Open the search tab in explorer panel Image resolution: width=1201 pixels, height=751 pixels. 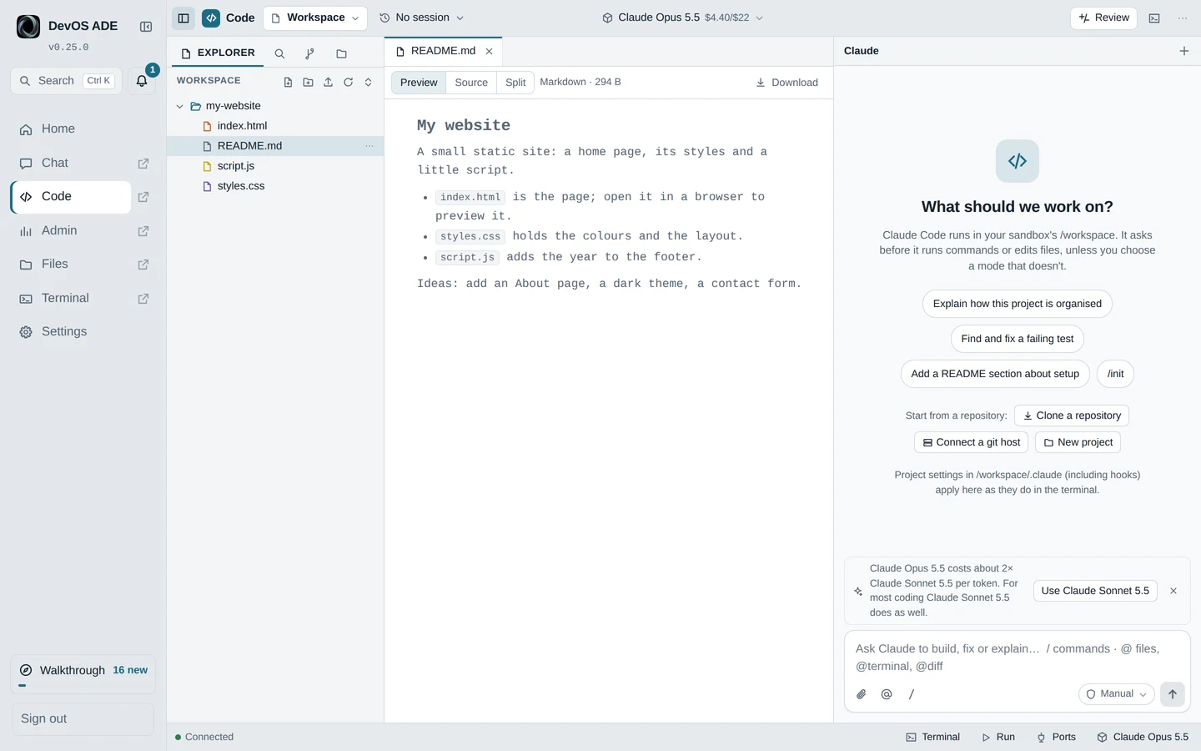(x=280, y=53)
